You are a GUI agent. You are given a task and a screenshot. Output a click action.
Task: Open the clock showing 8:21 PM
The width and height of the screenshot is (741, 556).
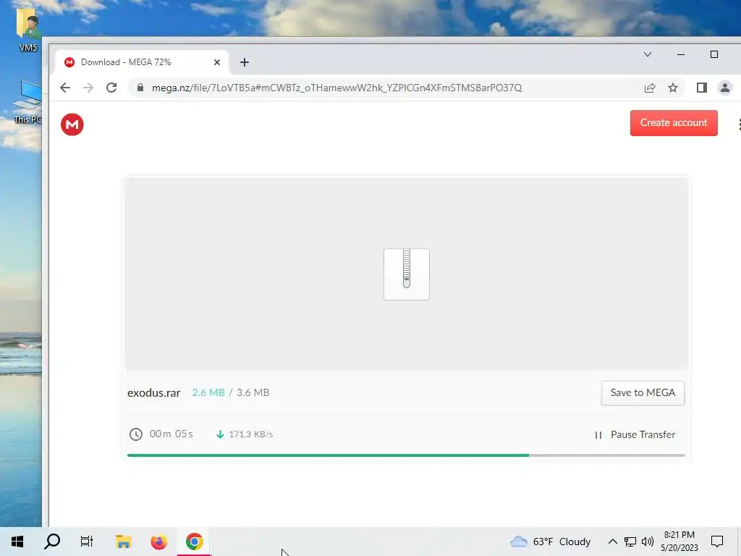pos(679,542)
